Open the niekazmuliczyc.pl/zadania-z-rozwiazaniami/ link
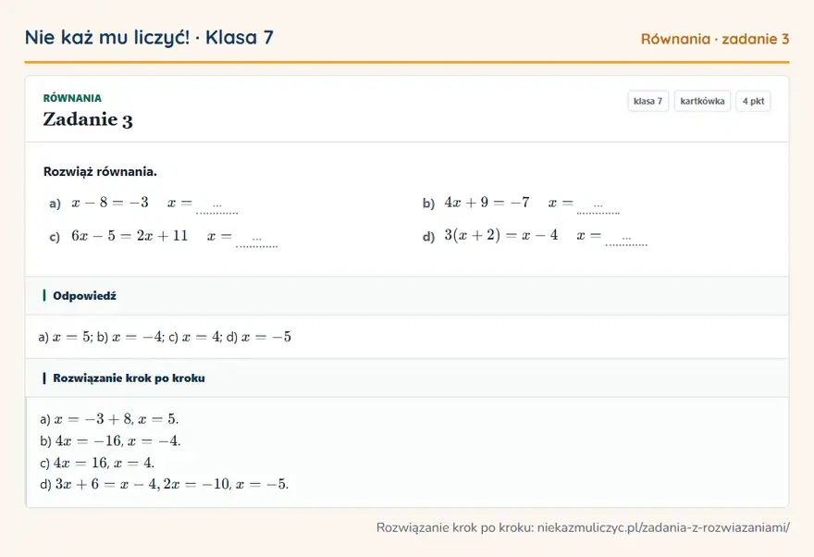 663,528
